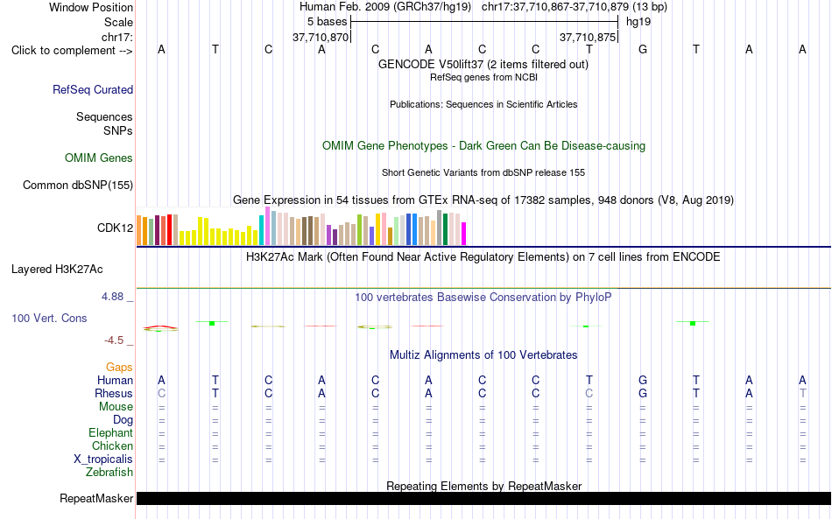The height and width of the screenshot is (519, 832).
Task: Click the 37,710,875 coordinate tick label
Action: 588,37
